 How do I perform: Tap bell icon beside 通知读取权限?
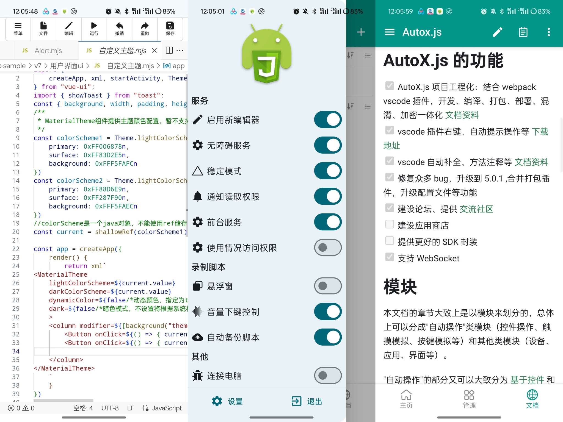(x=198, y=196)
